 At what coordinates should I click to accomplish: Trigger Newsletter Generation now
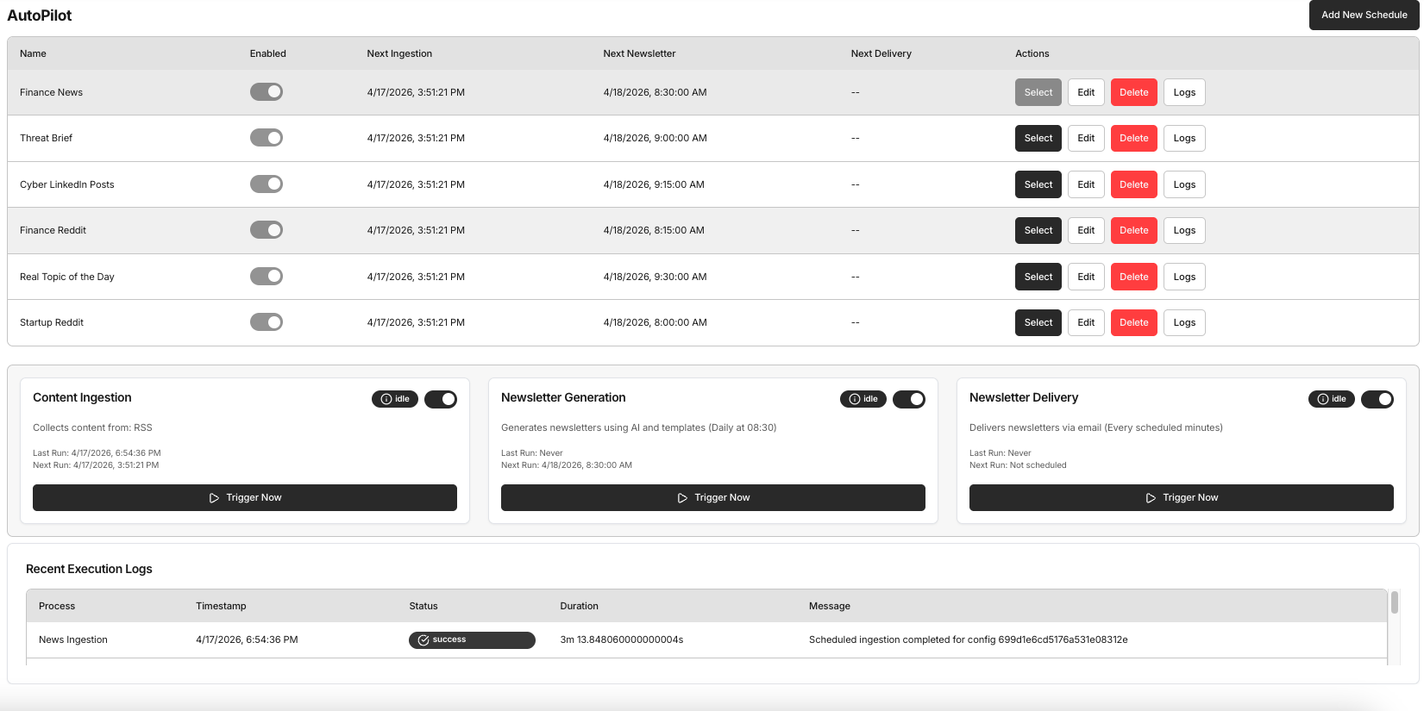[713, 497]
